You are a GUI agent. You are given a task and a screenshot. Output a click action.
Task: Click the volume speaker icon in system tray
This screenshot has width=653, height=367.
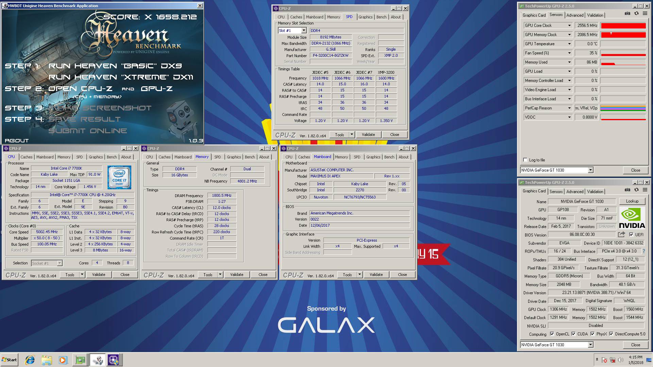tap(621, 360)
